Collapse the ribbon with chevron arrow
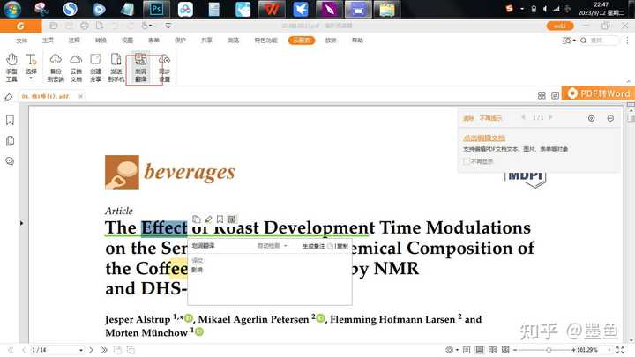Screen dimensions: 635x357 (629, 81)
